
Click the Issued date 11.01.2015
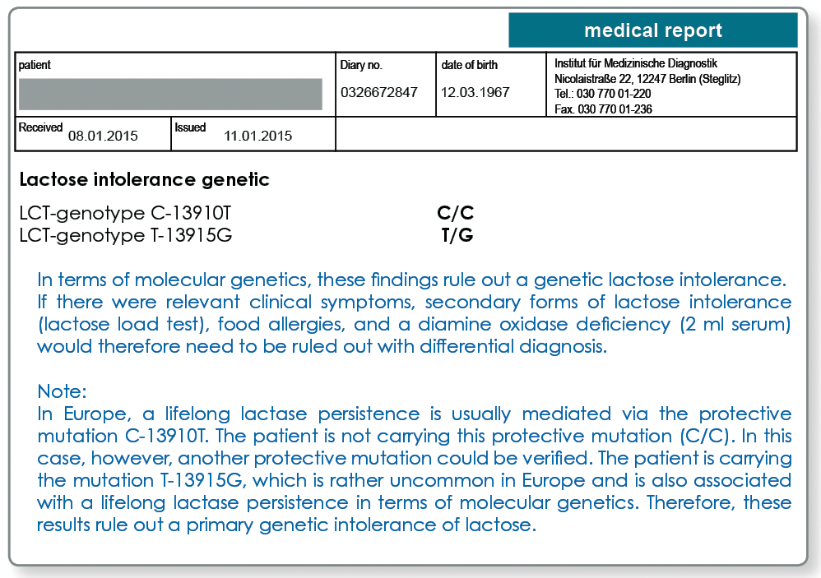258,136
